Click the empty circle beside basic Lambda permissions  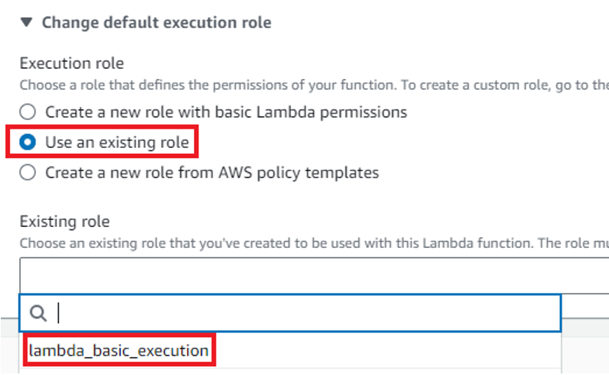(28, 112)
